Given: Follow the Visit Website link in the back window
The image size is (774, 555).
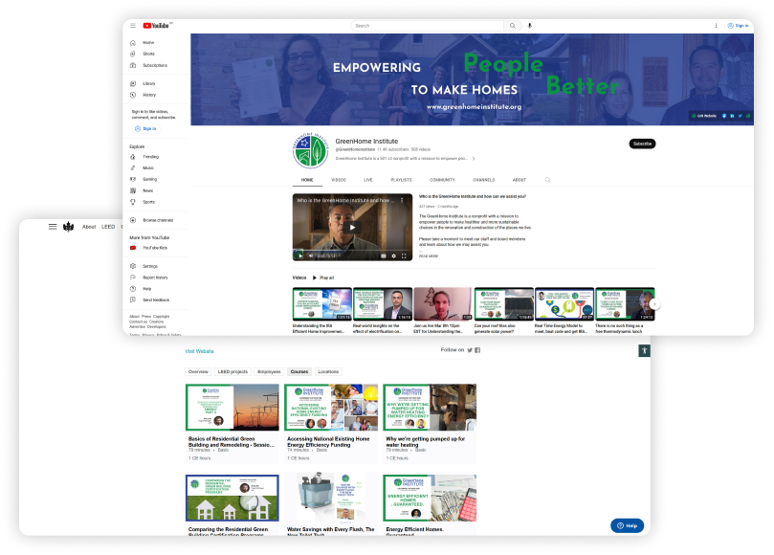Looking at the screenshot, I should point(199,351).
